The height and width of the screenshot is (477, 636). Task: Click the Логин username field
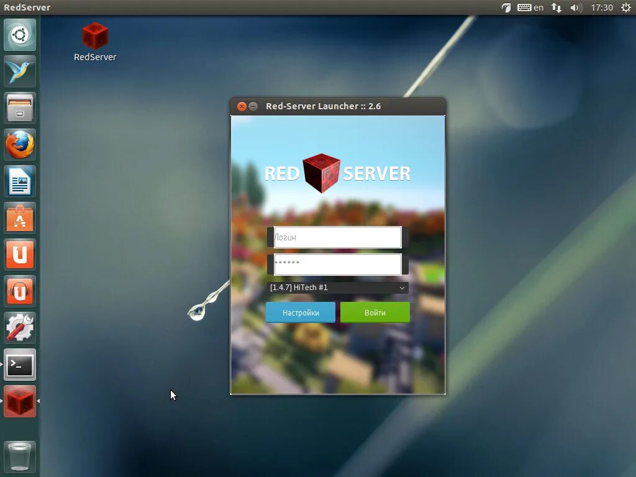(337, 237)
